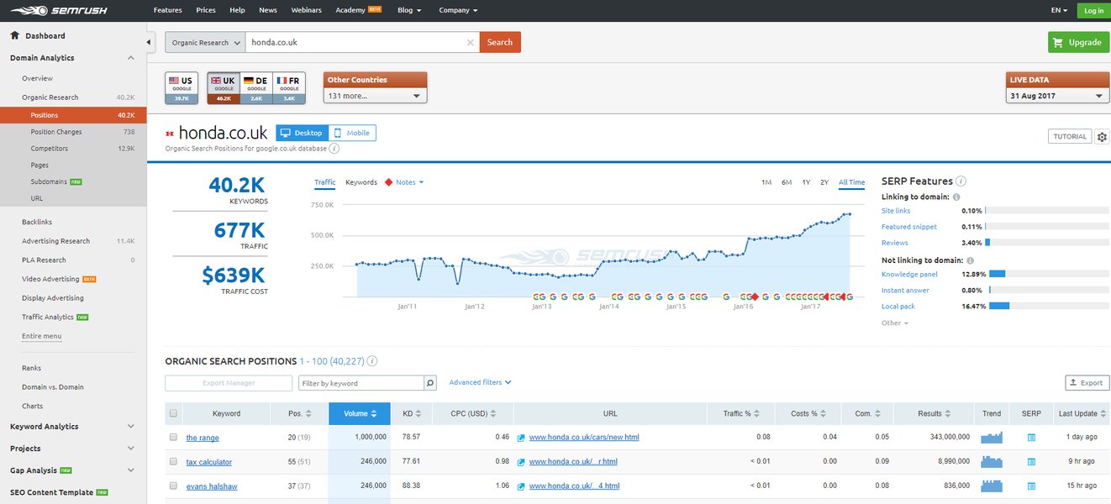Open the Upgrade cart button
The image size is (1111, 504).
(1078, 42)
